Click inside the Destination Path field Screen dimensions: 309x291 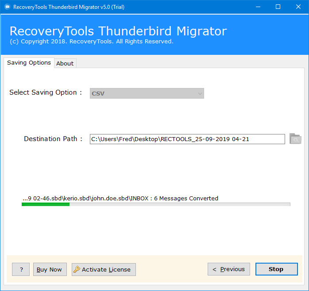(187, 139)
